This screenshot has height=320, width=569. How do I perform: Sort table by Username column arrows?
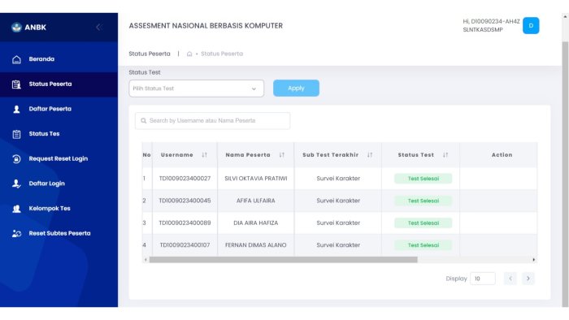(204, 155)
